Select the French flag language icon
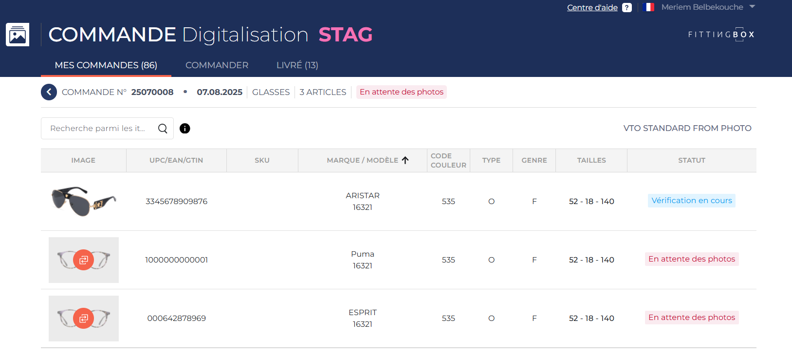792x357 pixels. coord(648,7)
